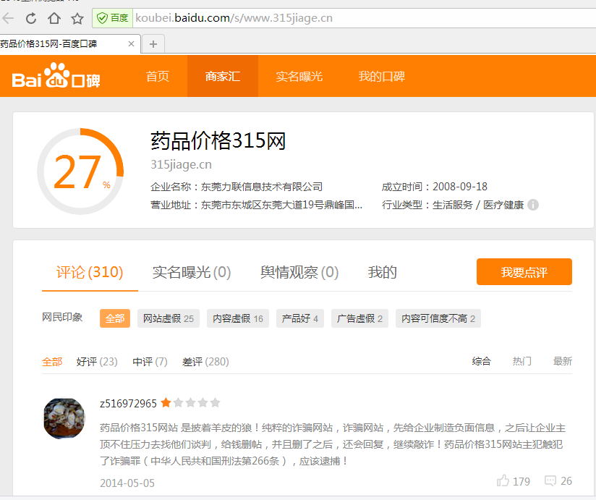The image size is (596, 500).
Task: Select the 全部 impression tag
Action: pos(115,318)
